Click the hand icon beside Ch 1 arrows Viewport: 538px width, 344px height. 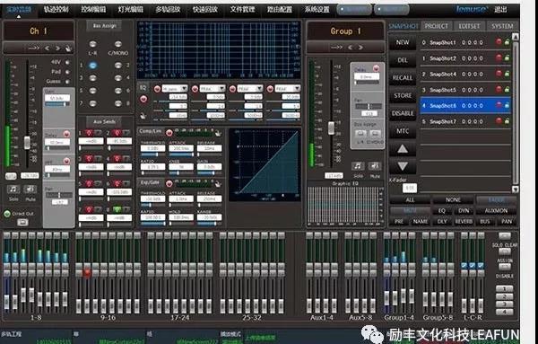coord(69,49)
